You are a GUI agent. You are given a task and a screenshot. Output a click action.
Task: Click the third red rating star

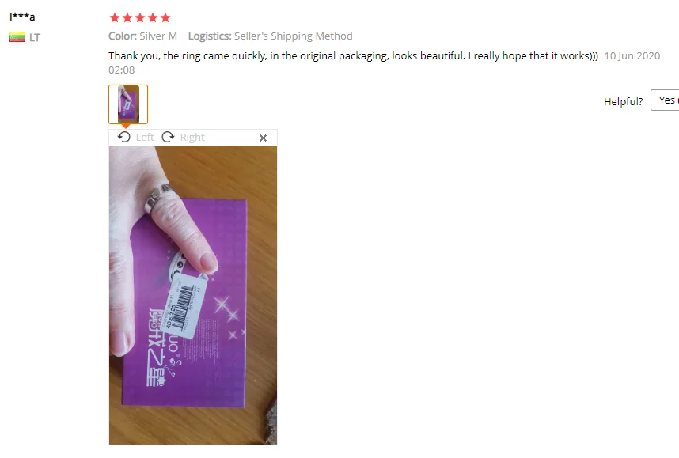[140, 17]
